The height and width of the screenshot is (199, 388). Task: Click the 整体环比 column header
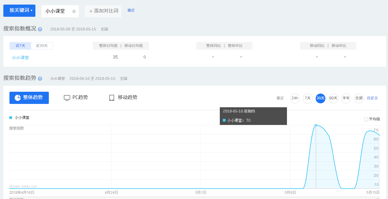tap(235, 46)
